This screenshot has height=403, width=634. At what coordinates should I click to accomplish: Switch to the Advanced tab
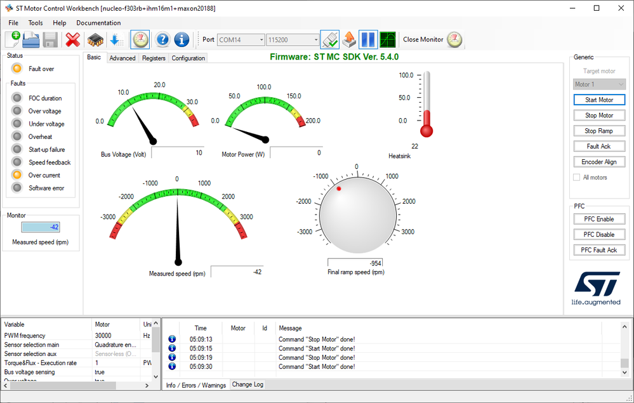(x=122, y=58)
